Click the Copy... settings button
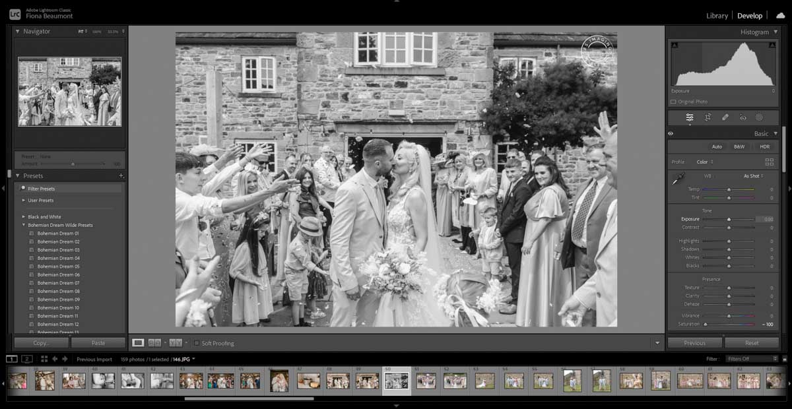 tap(41, 343)
